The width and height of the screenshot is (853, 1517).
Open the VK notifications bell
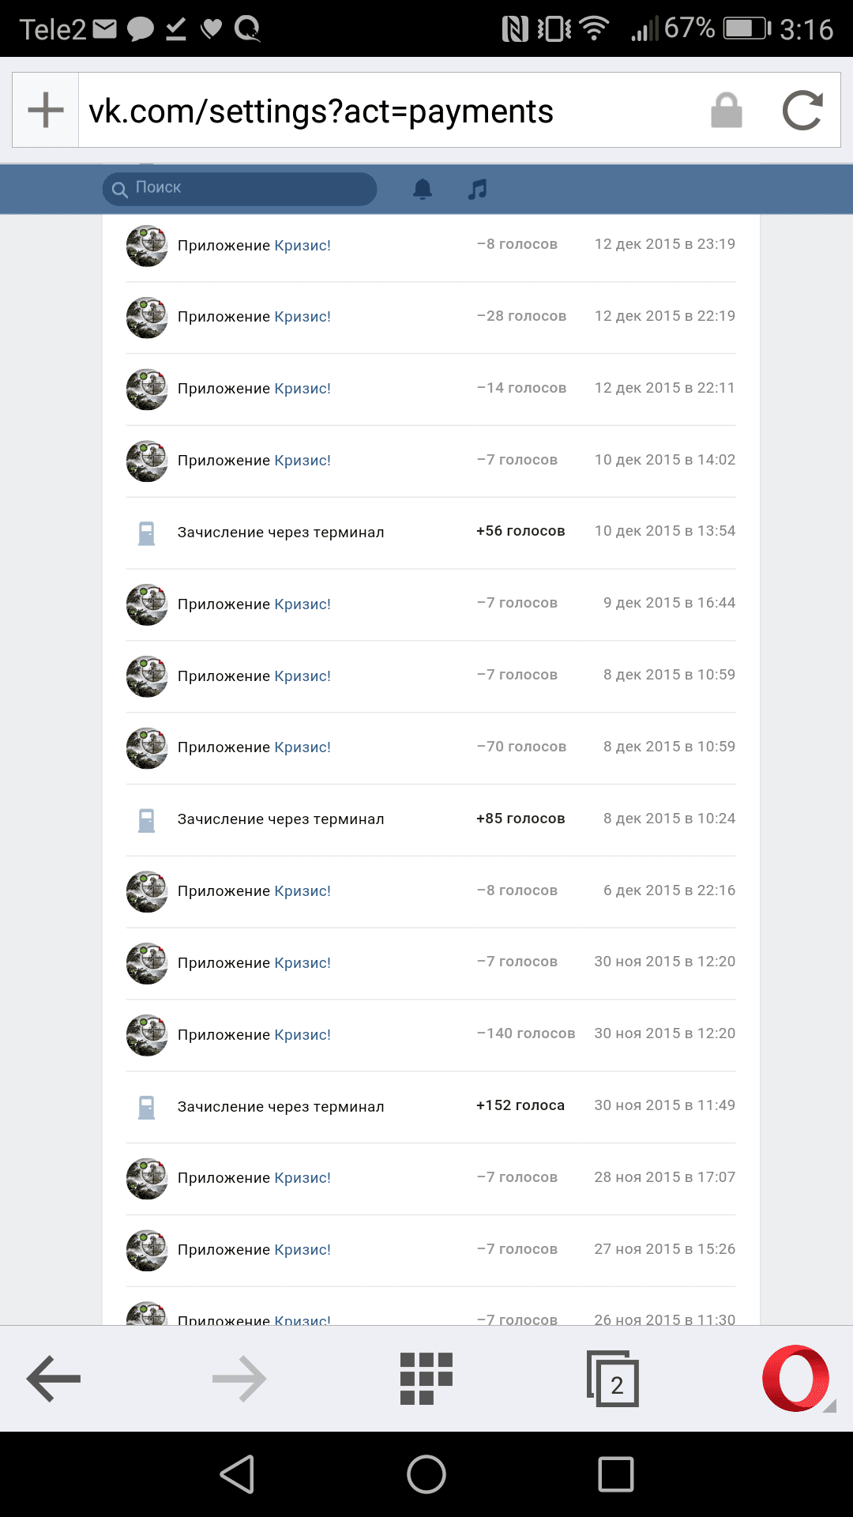tap(423, 189)
